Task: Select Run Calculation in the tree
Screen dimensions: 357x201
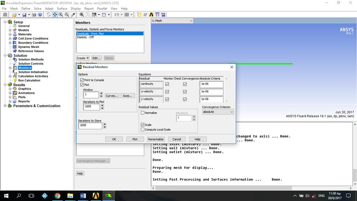Action: [29, 81]
